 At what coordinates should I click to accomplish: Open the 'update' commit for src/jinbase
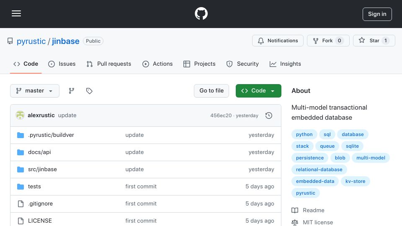[134, 169]
